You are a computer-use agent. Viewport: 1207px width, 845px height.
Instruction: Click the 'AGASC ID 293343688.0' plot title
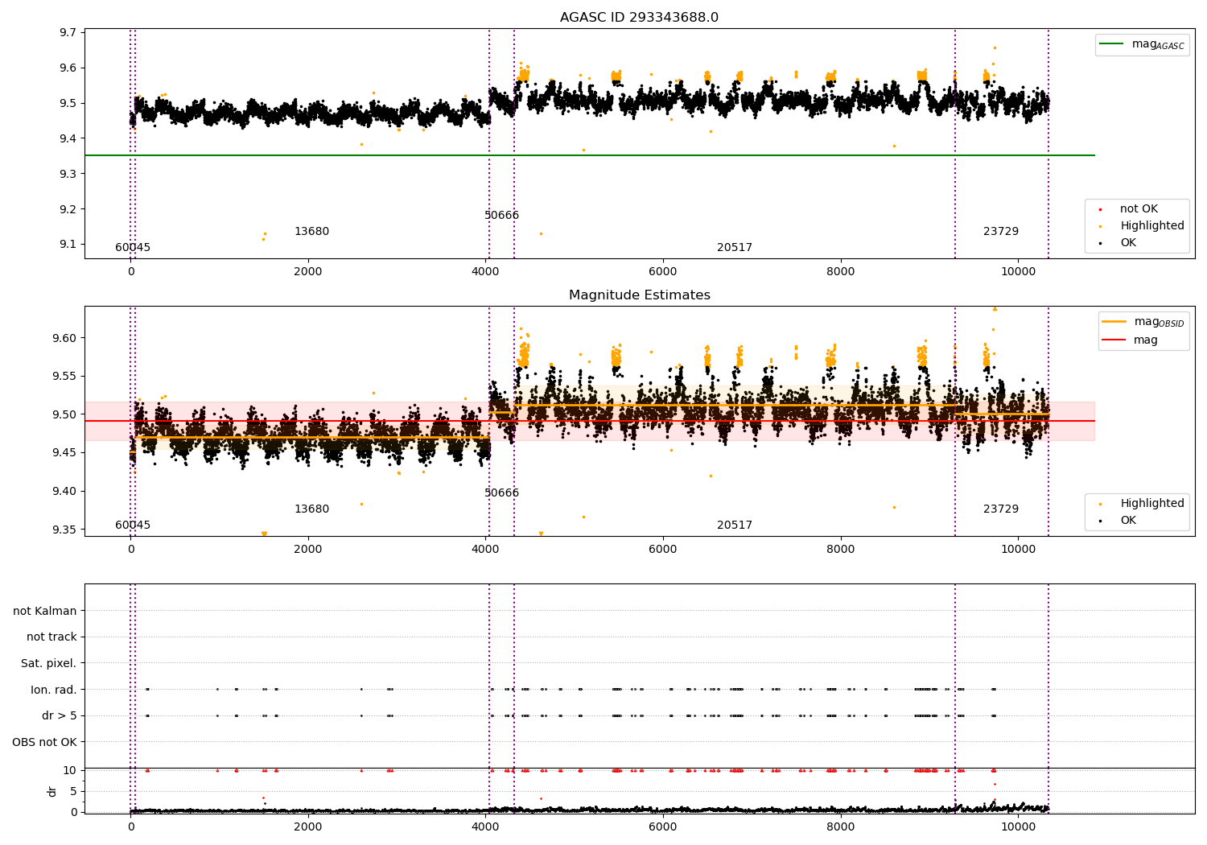tap(639, 18)
